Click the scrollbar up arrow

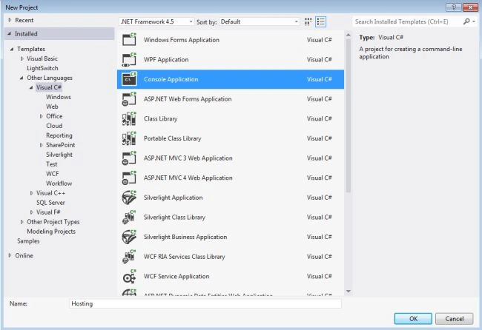click(x=349, y=35)
